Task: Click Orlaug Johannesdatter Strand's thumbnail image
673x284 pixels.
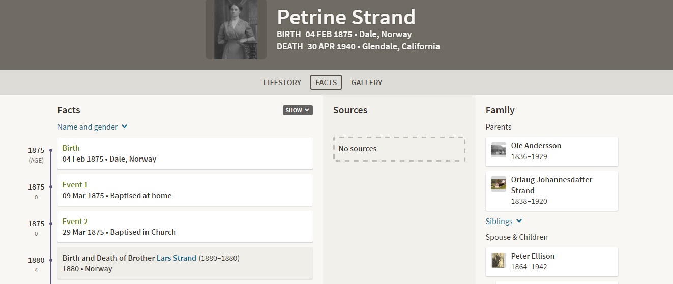Action: pyautogui.click(x=499, y=184)
